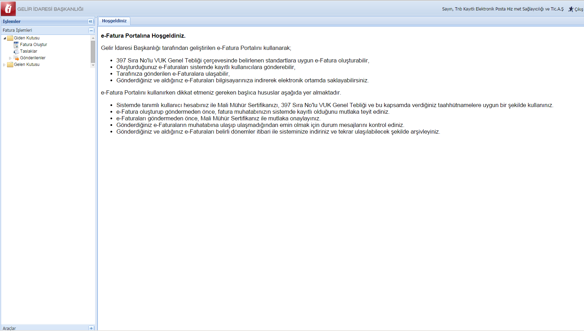Collapse the Fatura İşlemleri section

91,30
